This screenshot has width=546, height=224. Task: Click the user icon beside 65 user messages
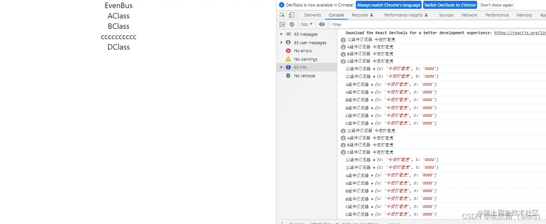(288, 42)
